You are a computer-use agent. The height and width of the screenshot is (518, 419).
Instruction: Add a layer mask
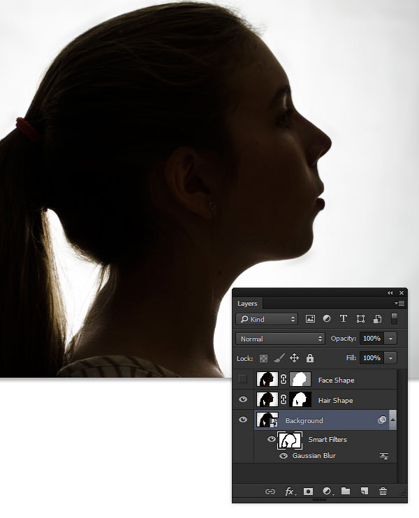(308, 491)
